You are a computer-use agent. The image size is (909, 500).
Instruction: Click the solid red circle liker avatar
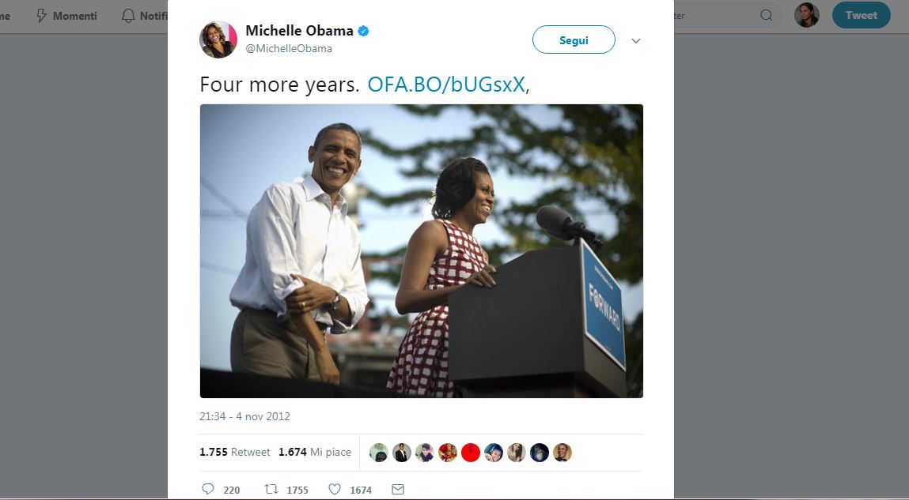[471, 453]
